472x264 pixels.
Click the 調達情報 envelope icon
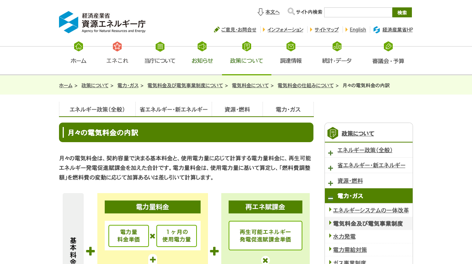291,47
